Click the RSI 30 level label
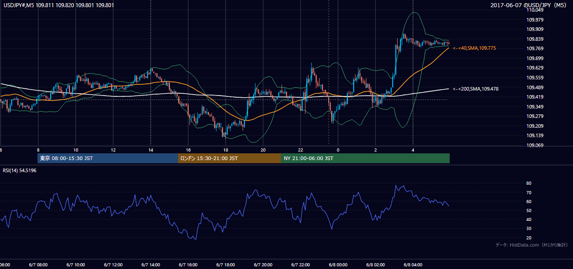573x269 pixels. click(x=529, y=228)
